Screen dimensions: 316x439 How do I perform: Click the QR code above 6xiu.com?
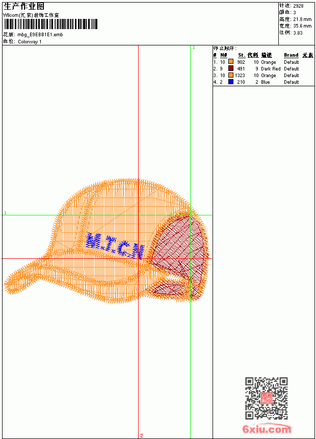click(x=266, y=398)
